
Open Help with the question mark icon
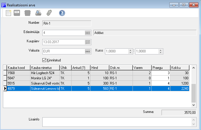click(x=62, y=13)
